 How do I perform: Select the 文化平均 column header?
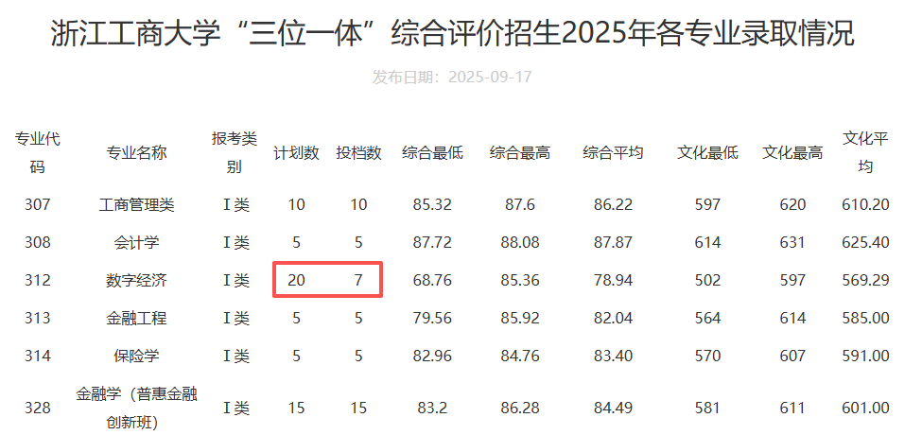pos(865,153)
